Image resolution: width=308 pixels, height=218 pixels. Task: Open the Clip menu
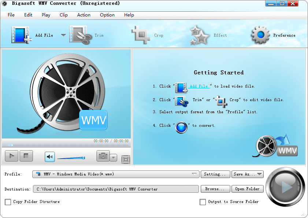click(x=63, y=15)
